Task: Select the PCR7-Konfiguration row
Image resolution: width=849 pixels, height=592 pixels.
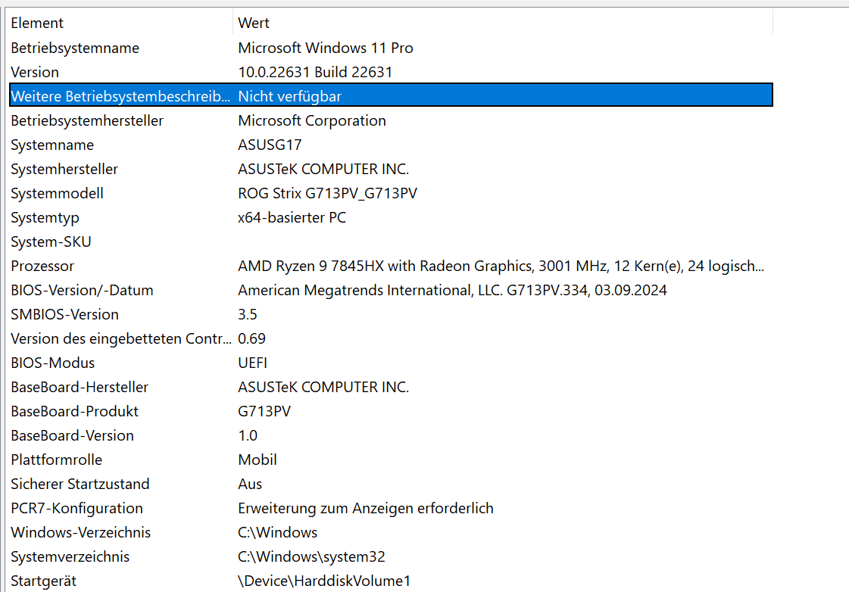Action: tap(76, 508)
